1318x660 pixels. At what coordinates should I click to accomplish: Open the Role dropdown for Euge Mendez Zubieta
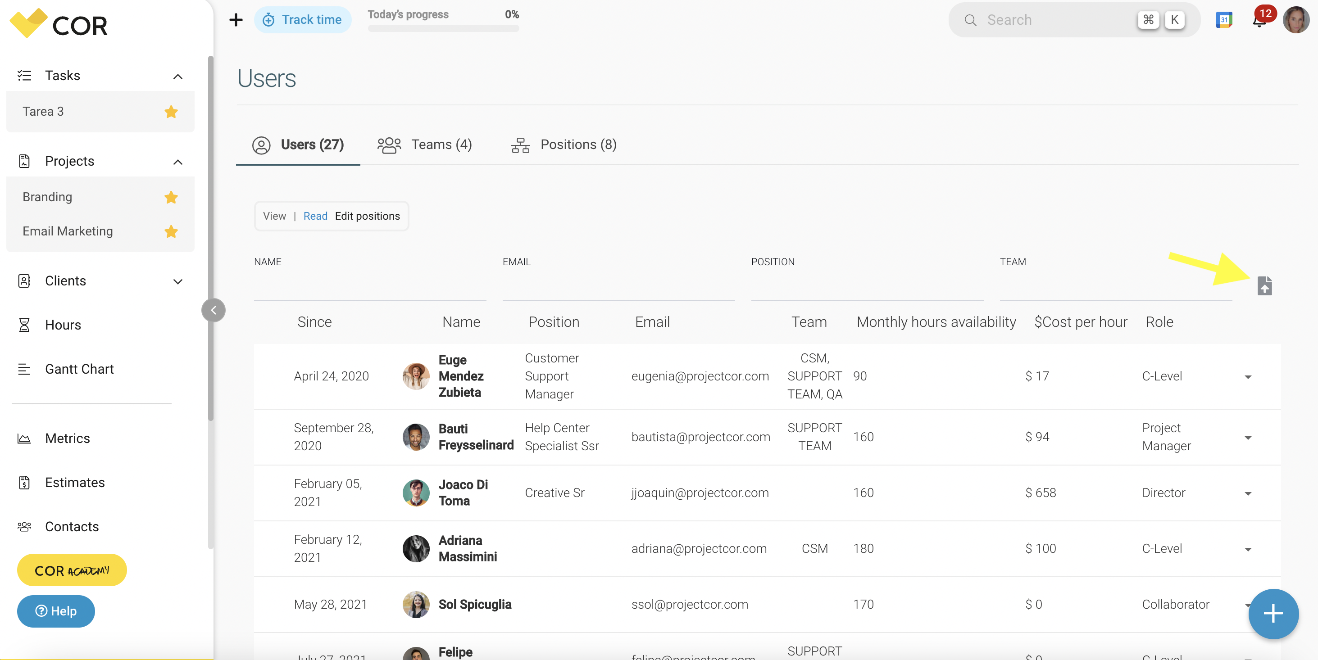[x=1249, y=377]
